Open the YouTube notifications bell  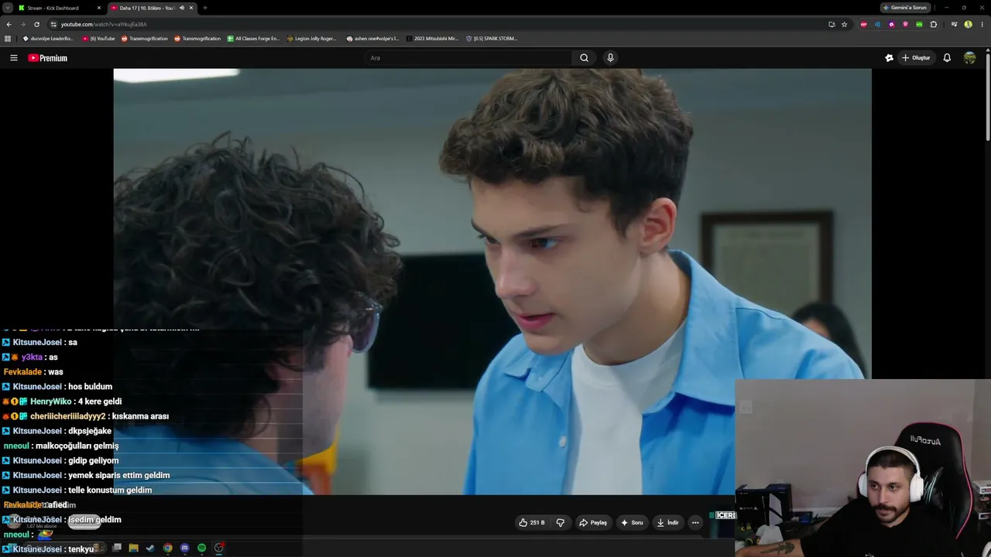tap(947, 58)
